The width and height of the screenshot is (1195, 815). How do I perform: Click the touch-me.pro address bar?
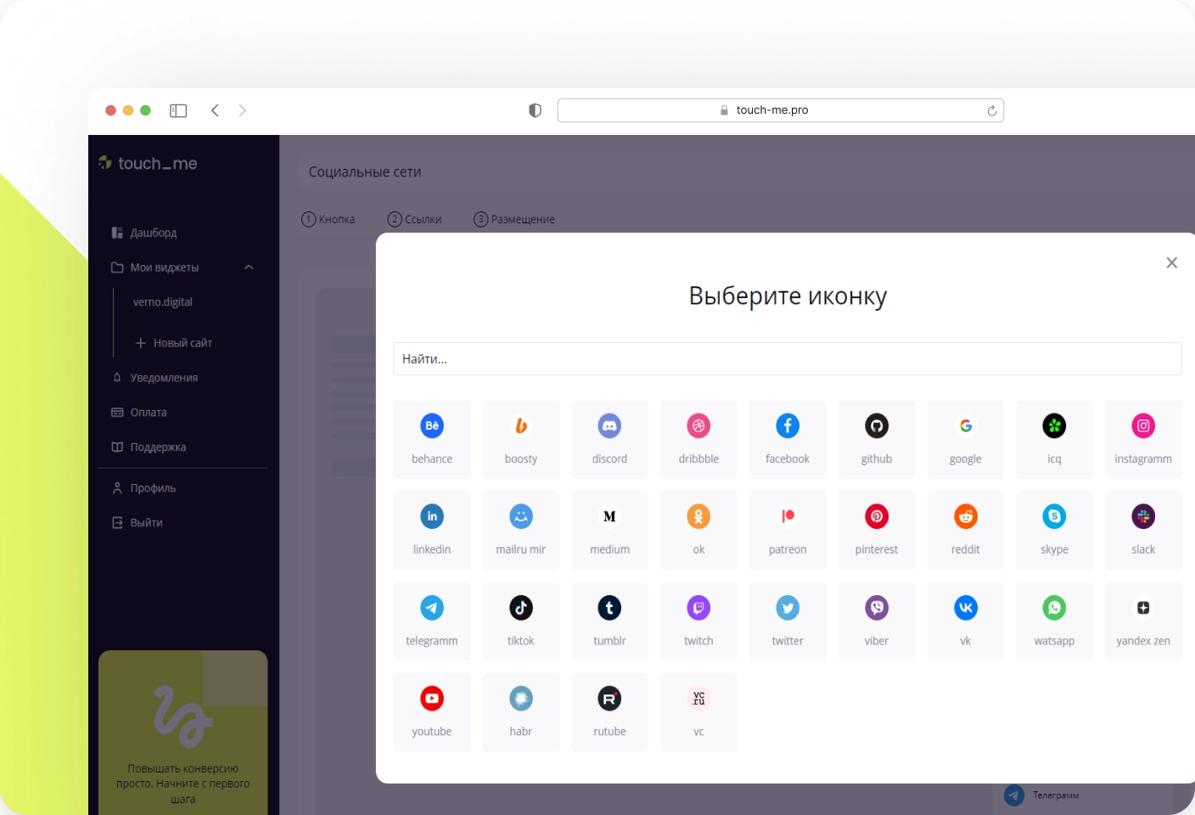781,110
